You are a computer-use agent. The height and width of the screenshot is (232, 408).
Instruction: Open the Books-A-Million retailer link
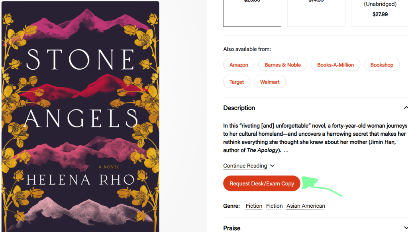[335, 65]
